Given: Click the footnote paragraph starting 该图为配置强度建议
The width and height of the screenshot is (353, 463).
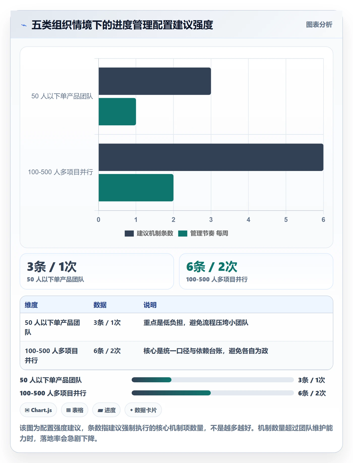Looking at the screenshot, I should tap(176, 433).
